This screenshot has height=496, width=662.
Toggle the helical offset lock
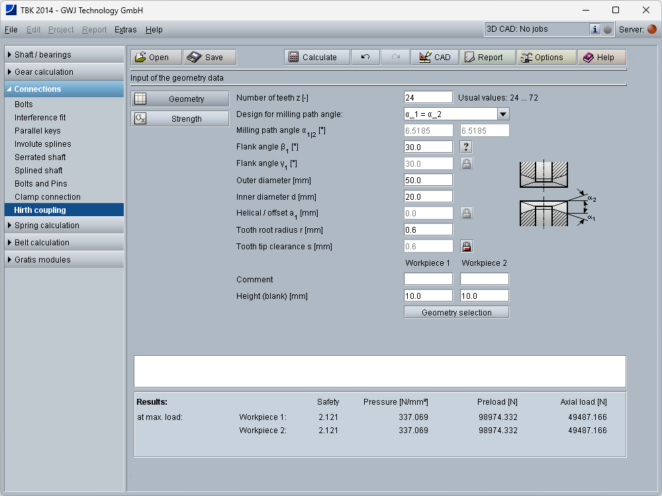pos(467,213)
